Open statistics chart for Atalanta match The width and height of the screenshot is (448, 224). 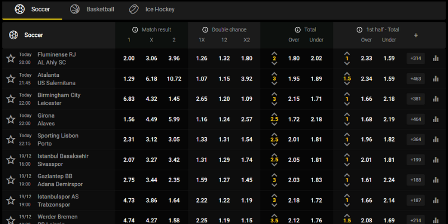click(436, 78)
